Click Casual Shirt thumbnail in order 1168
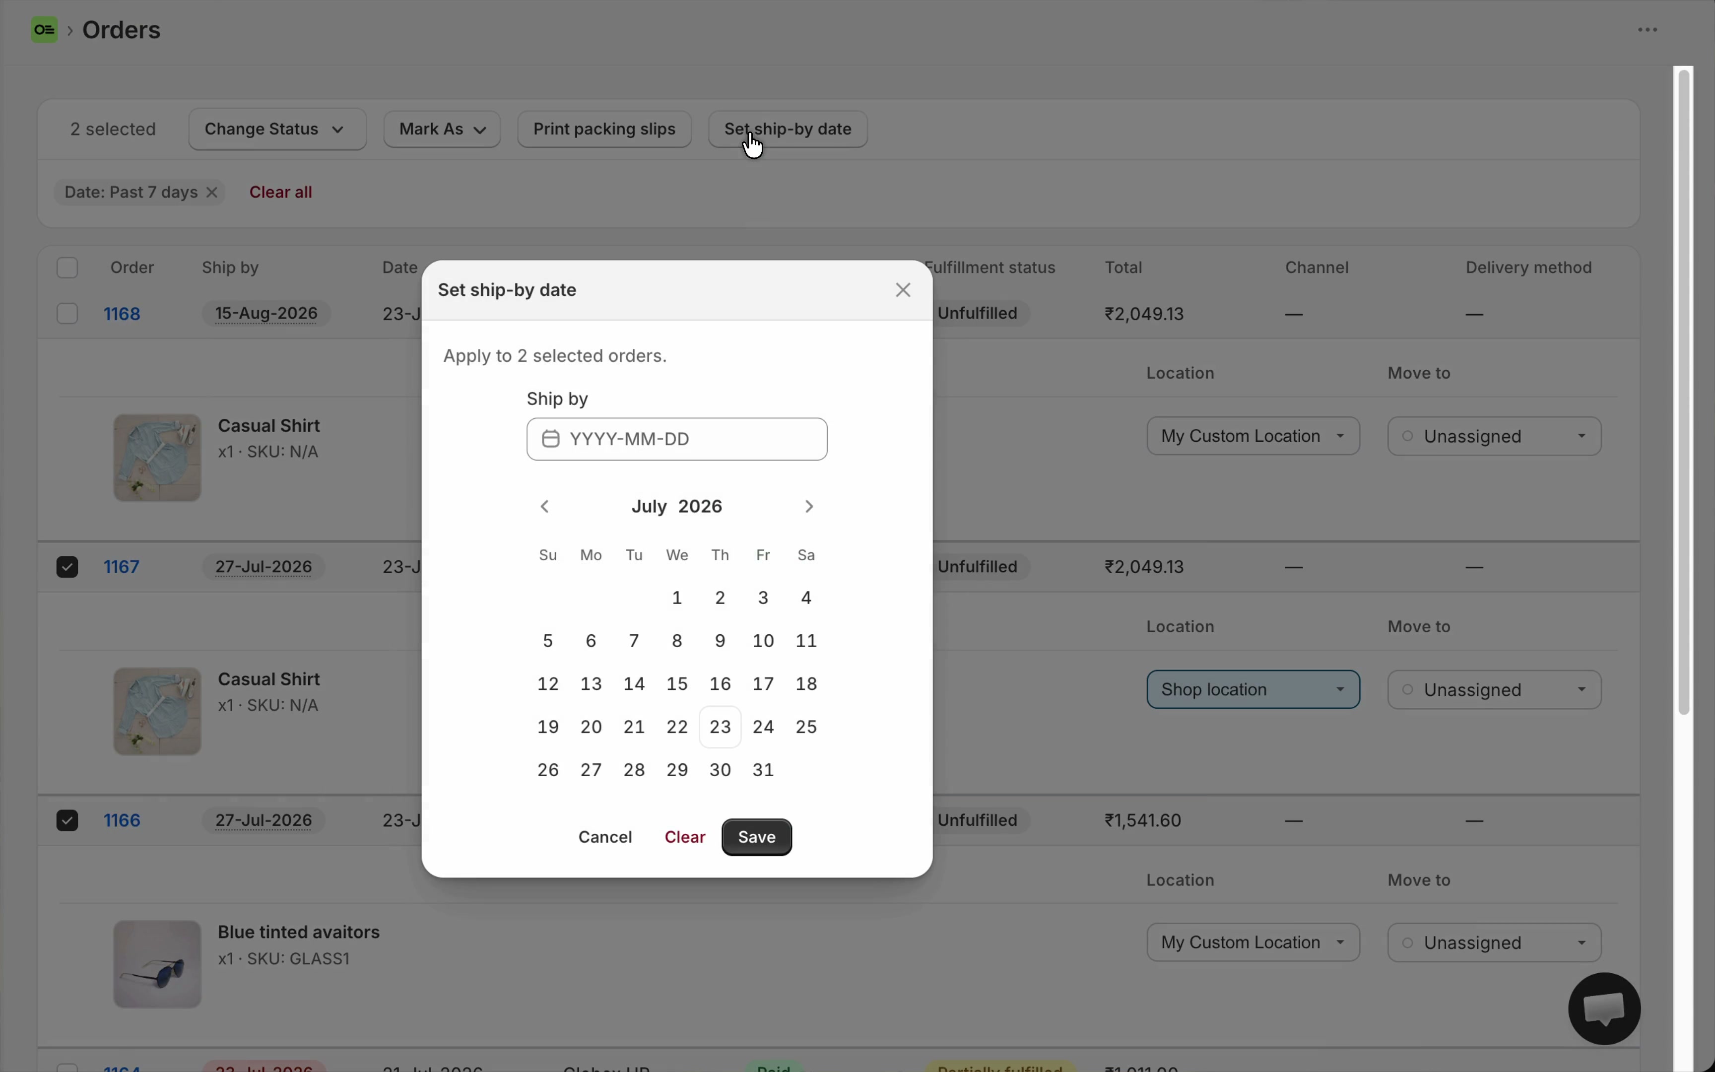Viewport: 1715px width, 1072px height. click(x=157, y=458)
